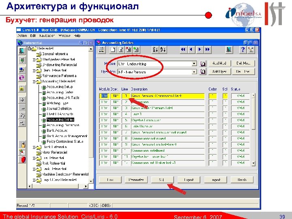292x219 pixels.
Task: Click the new blank record icon
Action: [x=113, y=50]
